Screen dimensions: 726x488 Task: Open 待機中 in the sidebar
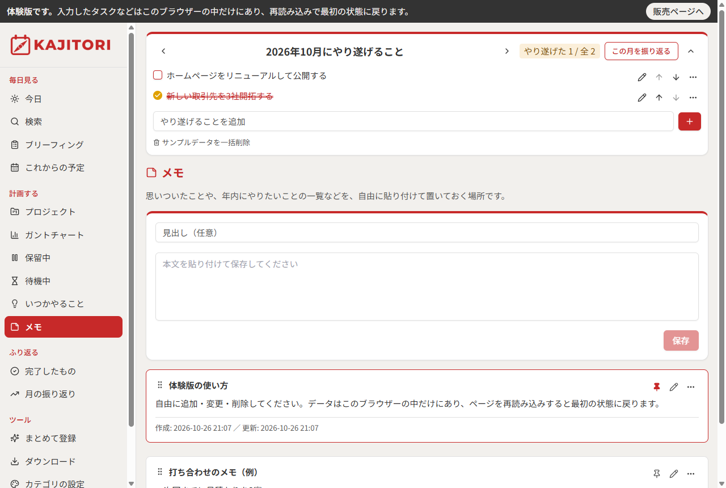coord(64,281)
